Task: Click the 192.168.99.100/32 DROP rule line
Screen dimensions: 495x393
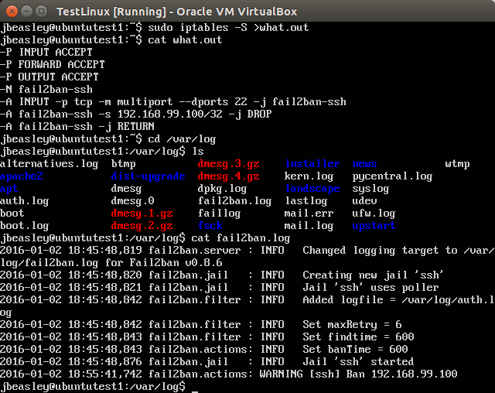Action: click(136, 114)
